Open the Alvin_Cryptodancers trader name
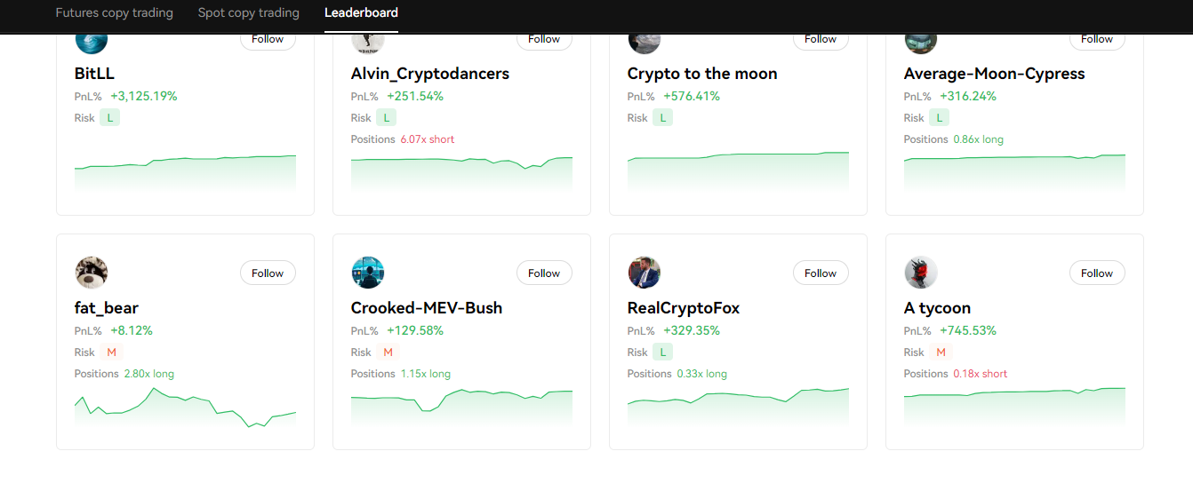Image resolution: width=1193 pixels, height=499 pixels. [x=430, y=74]
